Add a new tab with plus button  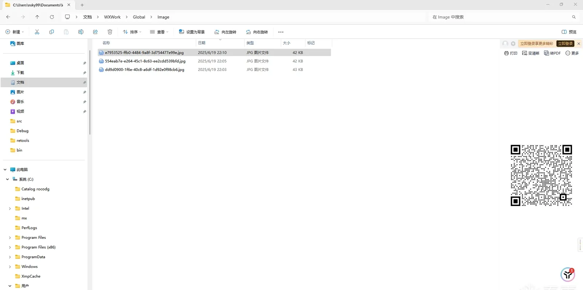(x=82, y=5)
